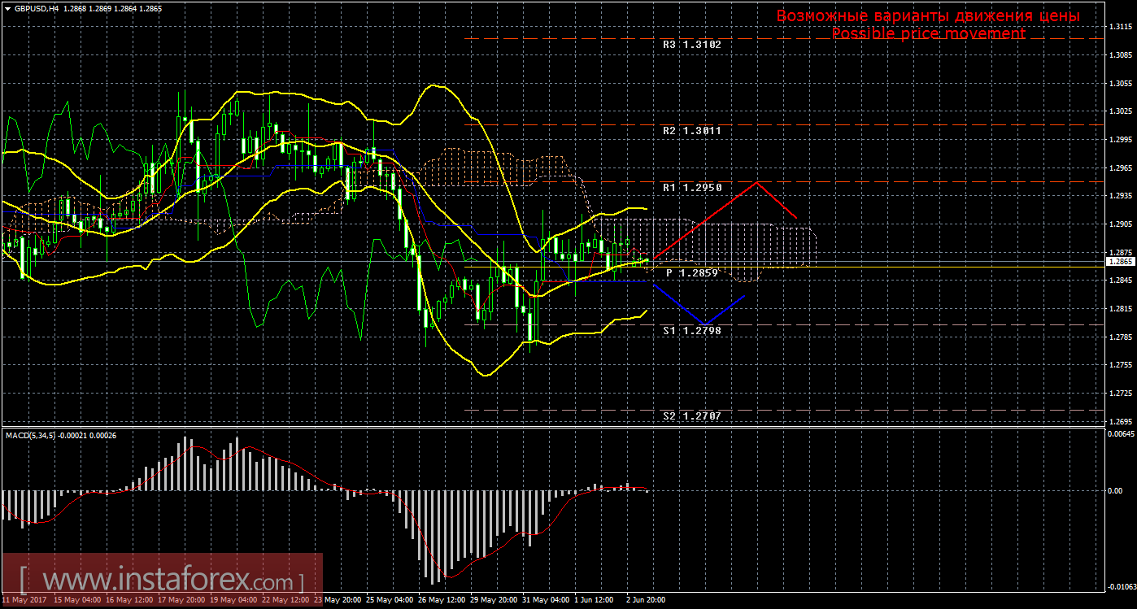Click the bottom of the blue forecast line
Image resolution: width=1137 pixels, height=609 pixels.
(704, 324)
